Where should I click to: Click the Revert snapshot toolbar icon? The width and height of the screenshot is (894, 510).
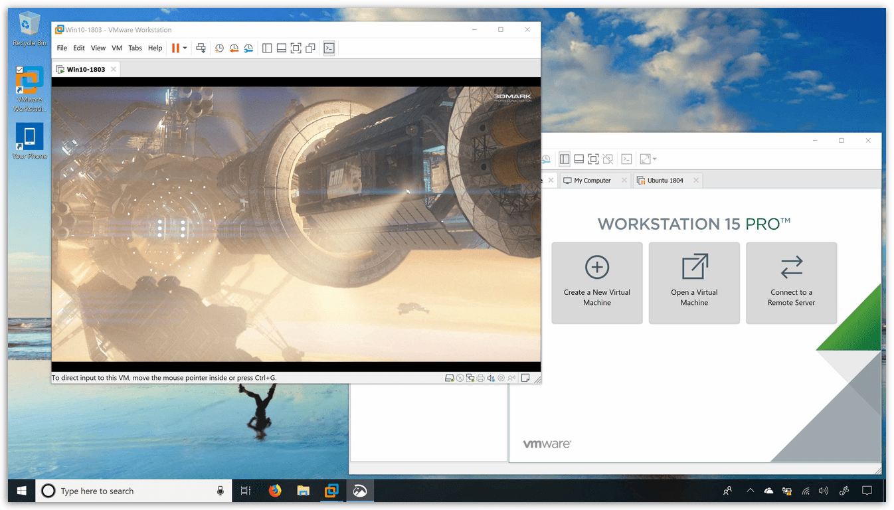(x=234, y=47)
